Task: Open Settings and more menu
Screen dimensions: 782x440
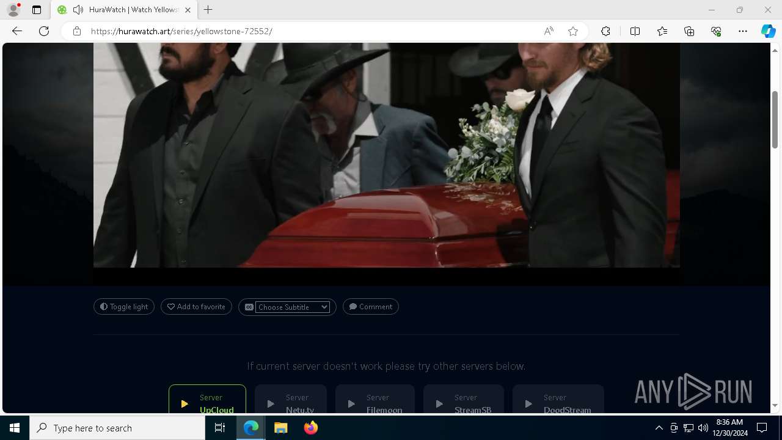Action: tap(743, 31)
